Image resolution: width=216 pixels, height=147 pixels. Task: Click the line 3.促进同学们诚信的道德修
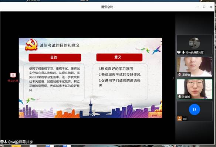point(119,81)
